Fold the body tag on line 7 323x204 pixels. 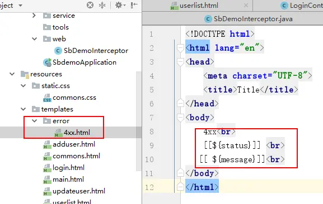(x=180, y=118)
